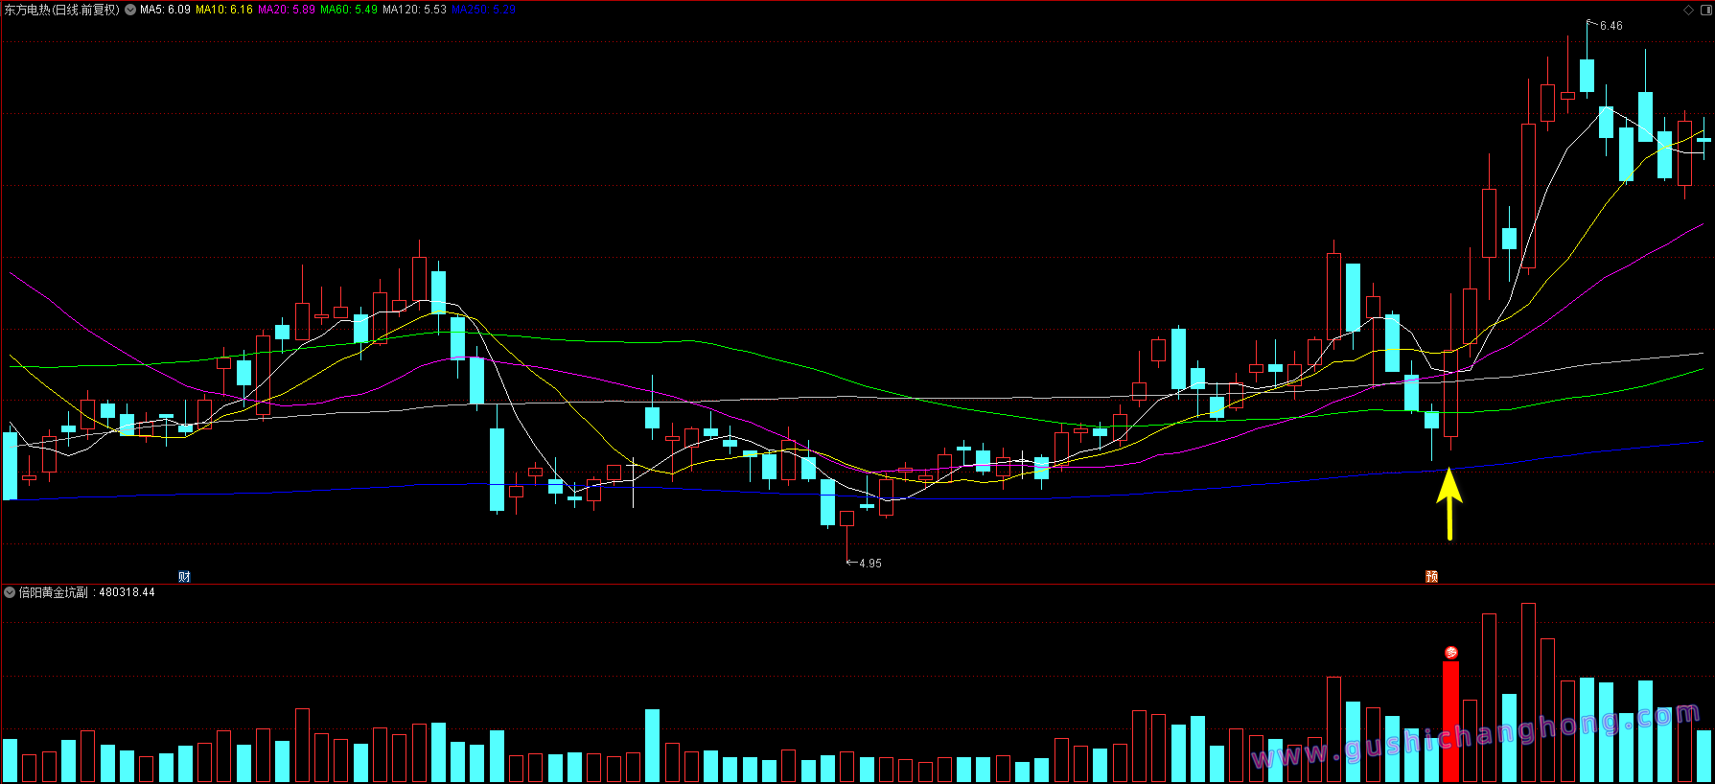1715x784 pixels.
Task: Click the solid red volume bar
Action: [1450, 719]
